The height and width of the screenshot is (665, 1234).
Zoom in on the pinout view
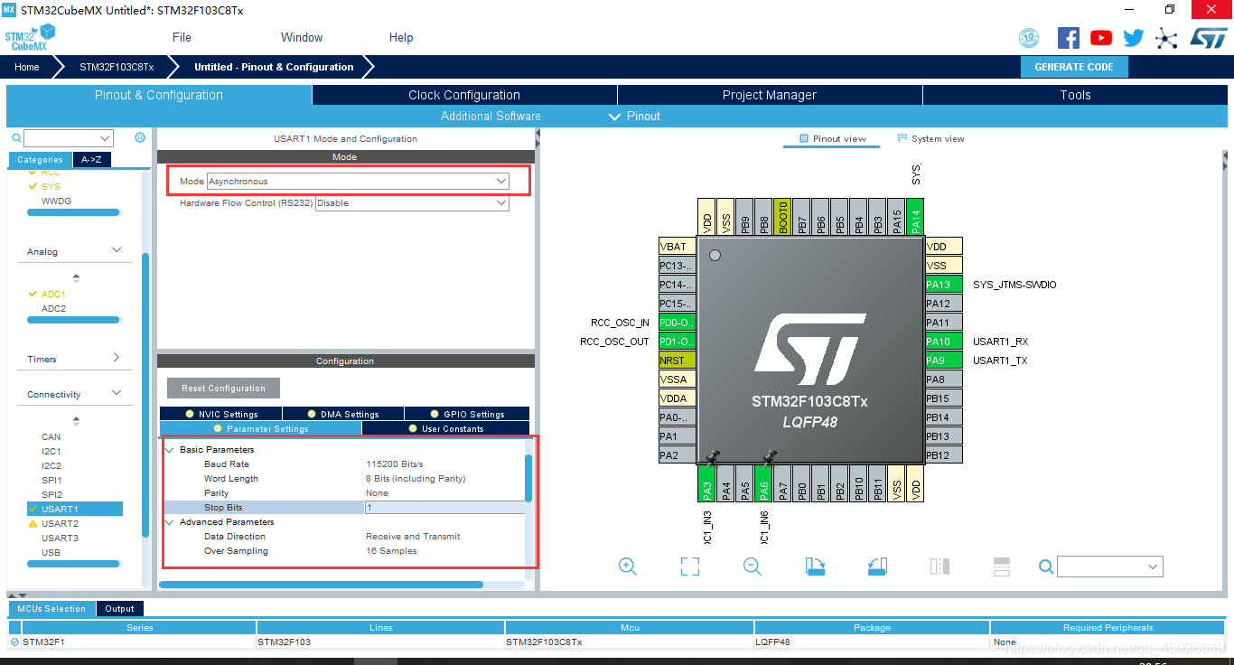point(628,566)
